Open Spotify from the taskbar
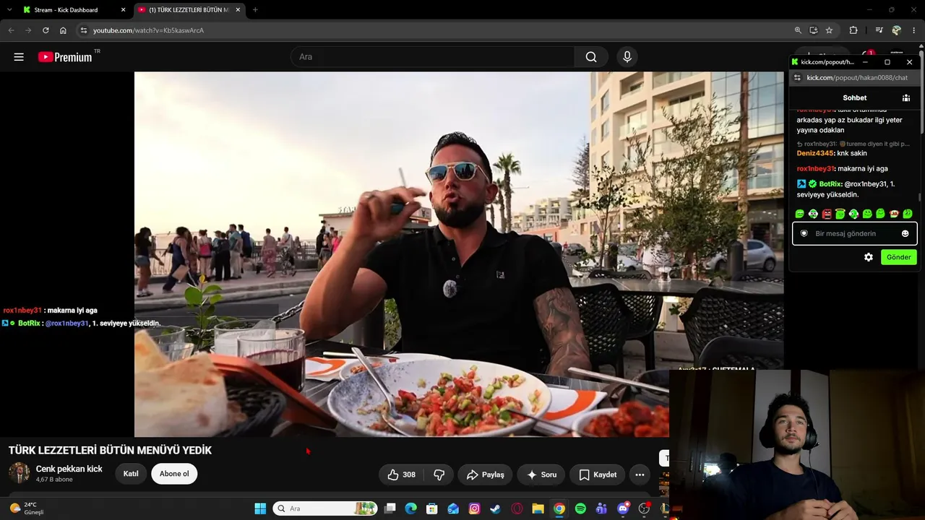The image size is (925, 520). pos(580,508)
